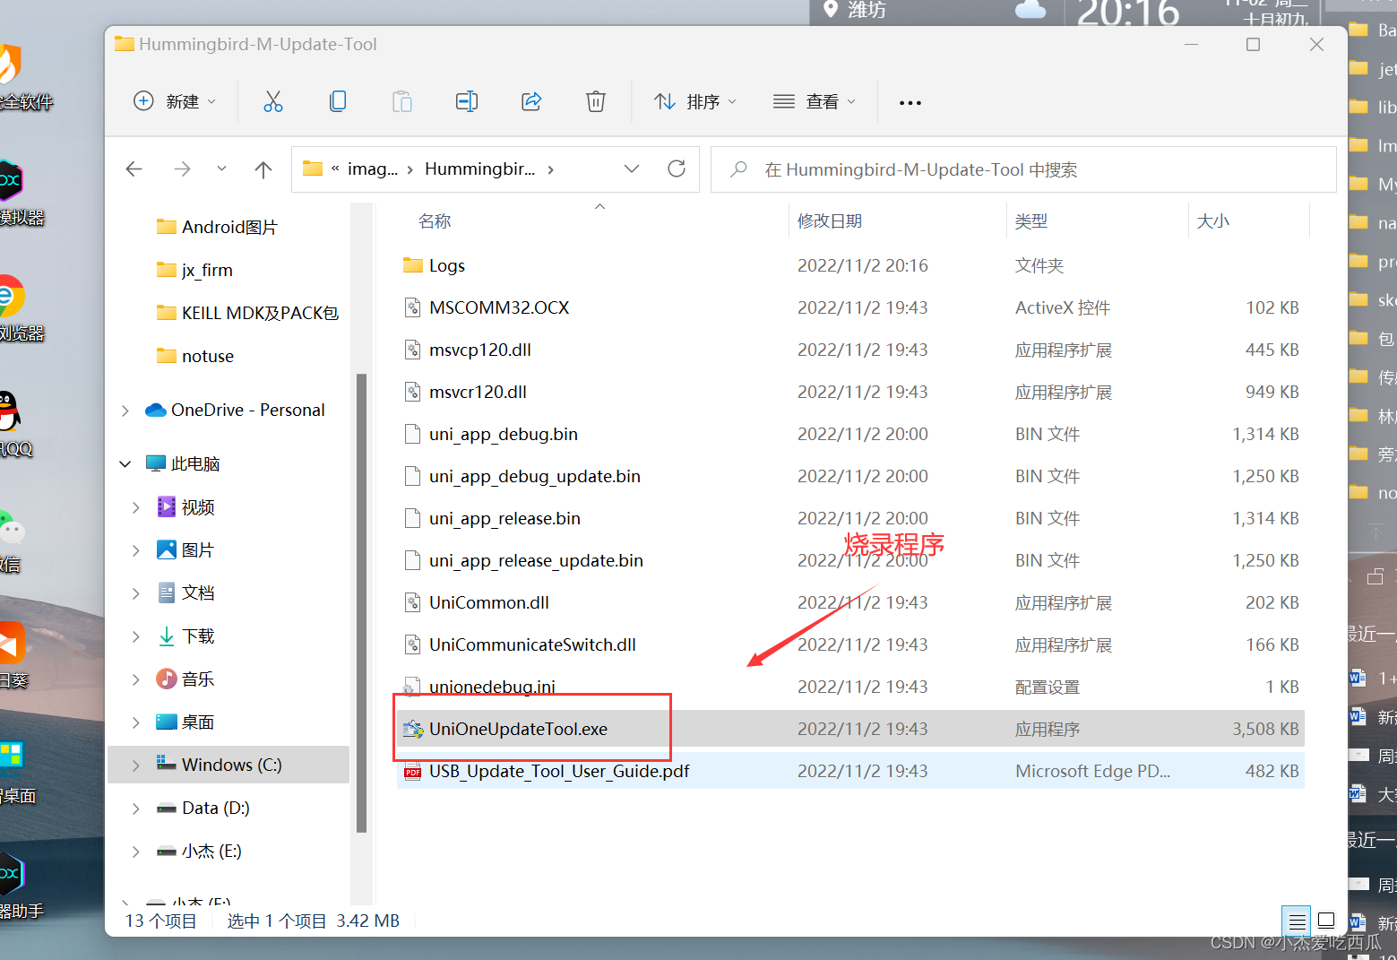Select msvcp120.dll in the file list
The image size is (1397, 960).
(850, 350)
